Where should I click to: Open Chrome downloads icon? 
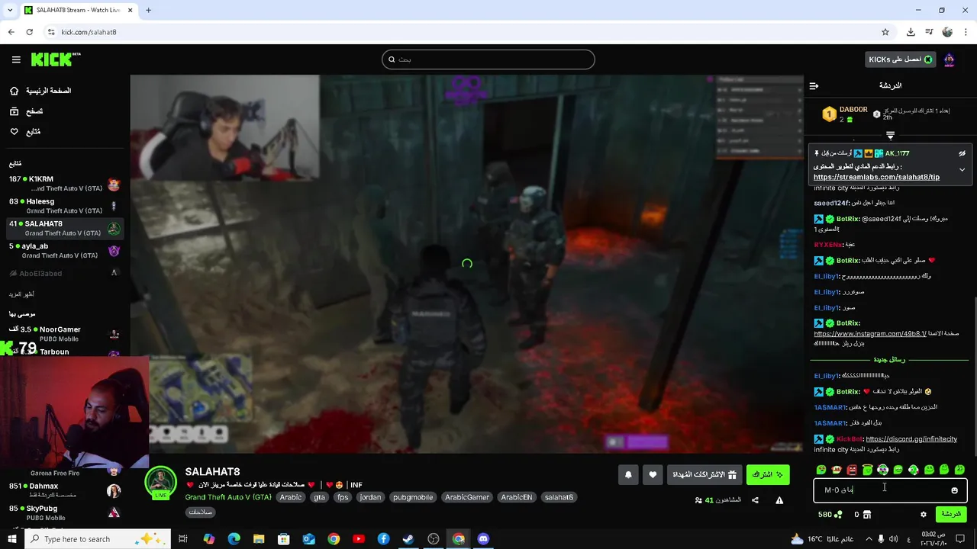pyautogui.click(x=911, y=32)
